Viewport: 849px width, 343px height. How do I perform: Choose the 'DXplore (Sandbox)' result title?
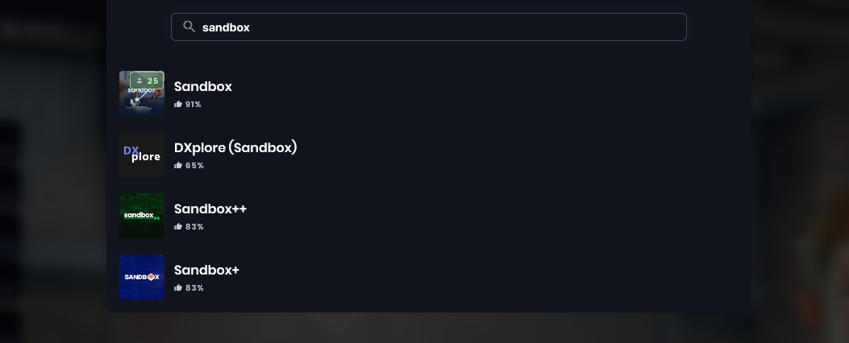235,147
